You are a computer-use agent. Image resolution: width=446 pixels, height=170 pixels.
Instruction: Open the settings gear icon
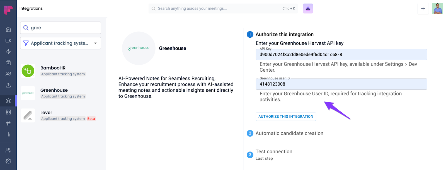8,161
